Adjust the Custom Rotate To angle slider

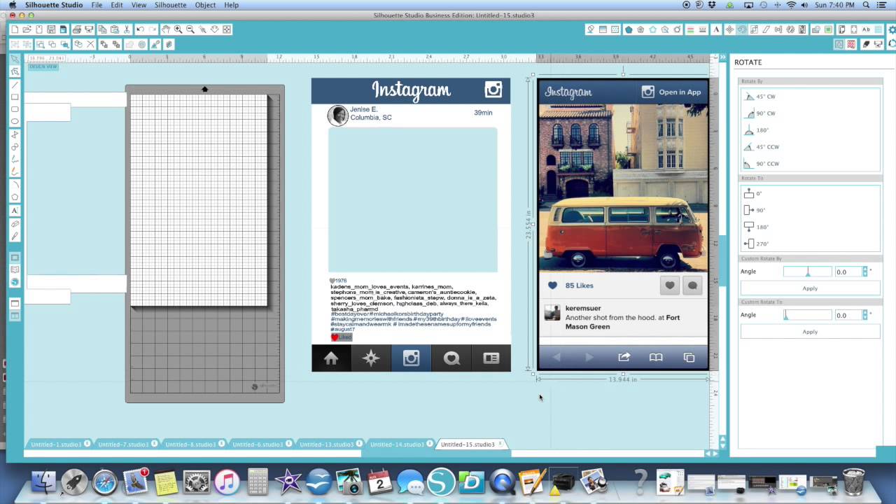[x=808, y=315]
